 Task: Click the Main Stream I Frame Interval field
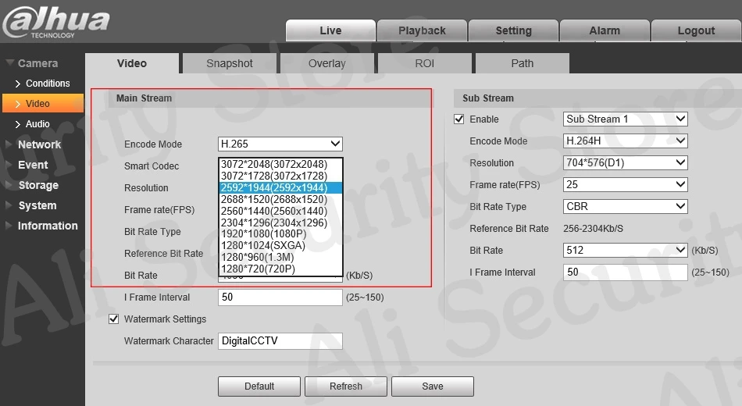click(x=280, y=297)
